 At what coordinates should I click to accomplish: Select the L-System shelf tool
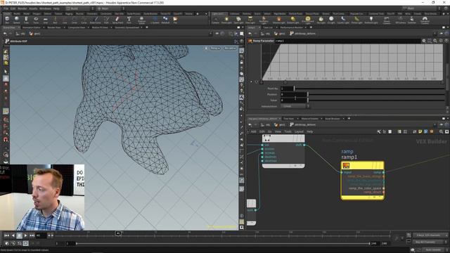(x=155, y=20)
